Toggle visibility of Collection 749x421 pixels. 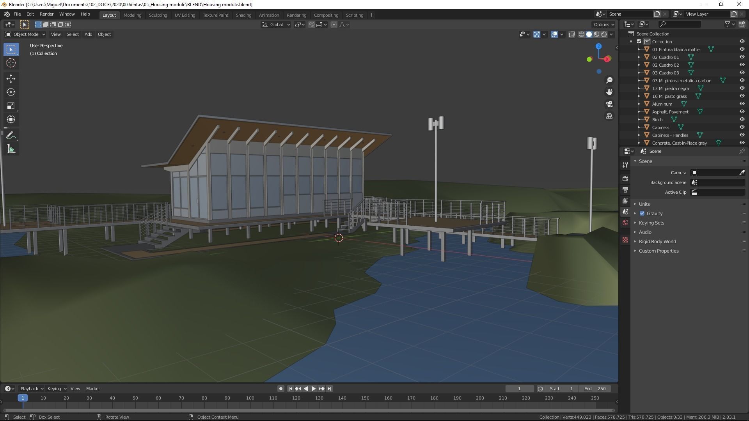pyautogui.click(x=742, y=42)
